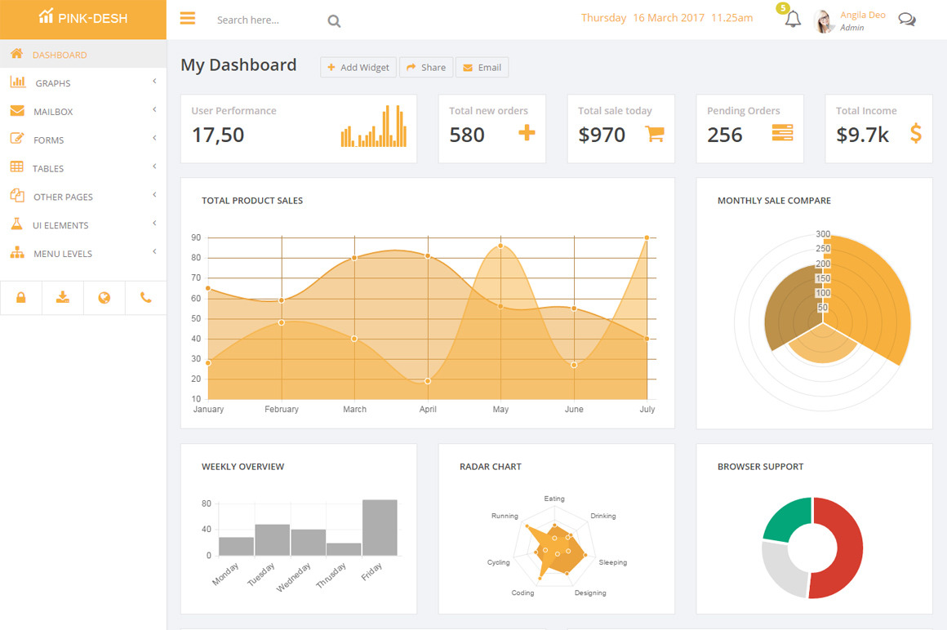Click the download icon in sidebar
Screen dimensions: 947x630
[63, 298]
